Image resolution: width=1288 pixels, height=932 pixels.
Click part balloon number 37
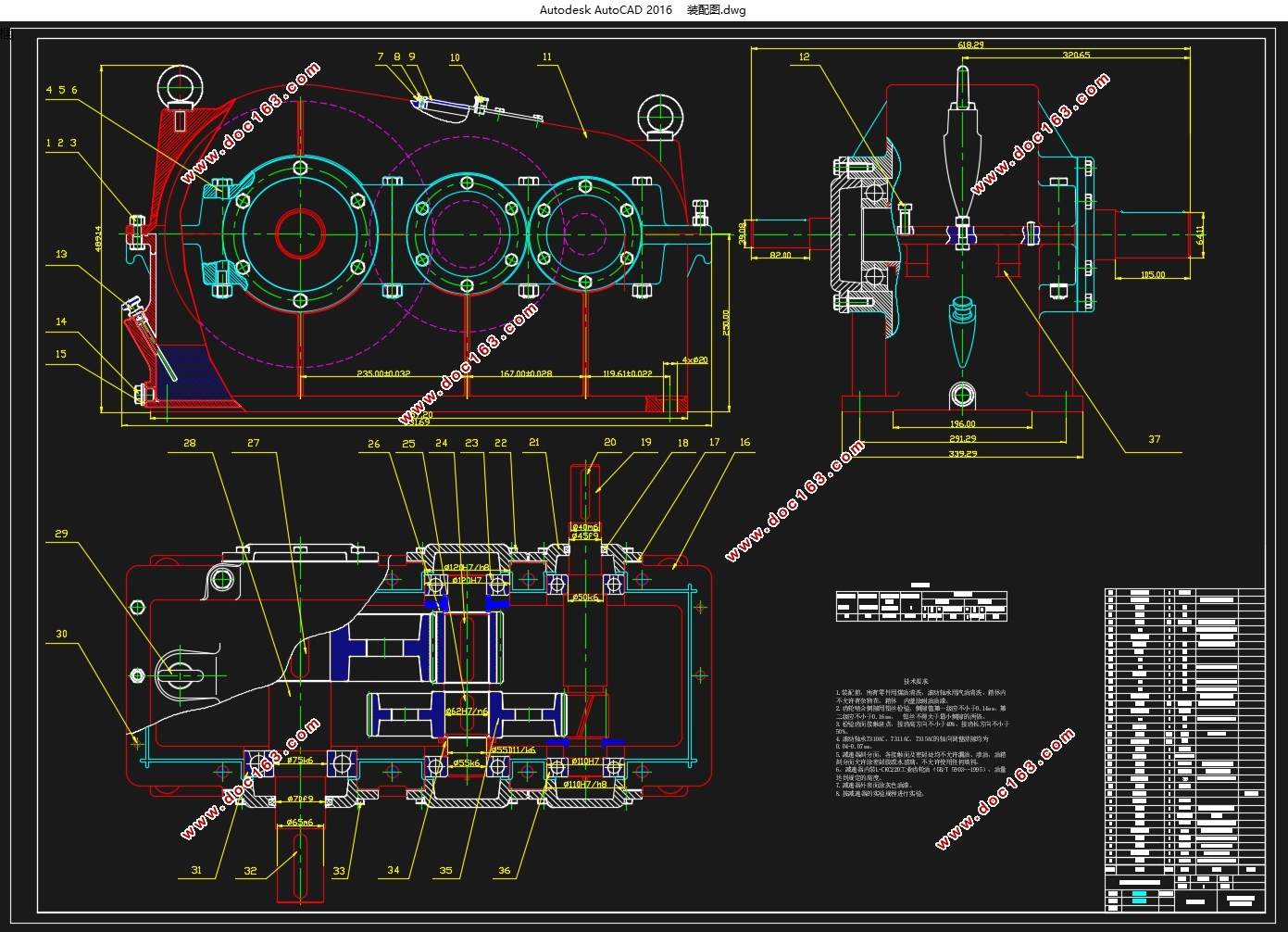pyautogui.click(x=1154, y=439)
